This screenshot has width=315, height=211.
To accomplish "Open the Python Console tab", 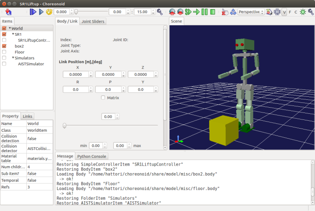I will click(91, 156).
